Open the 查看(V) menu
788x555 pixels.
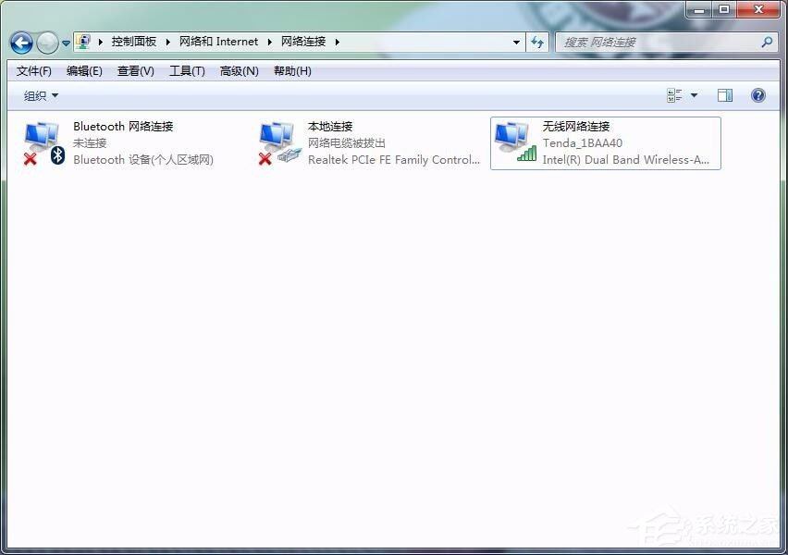click(x=135, y=71)
